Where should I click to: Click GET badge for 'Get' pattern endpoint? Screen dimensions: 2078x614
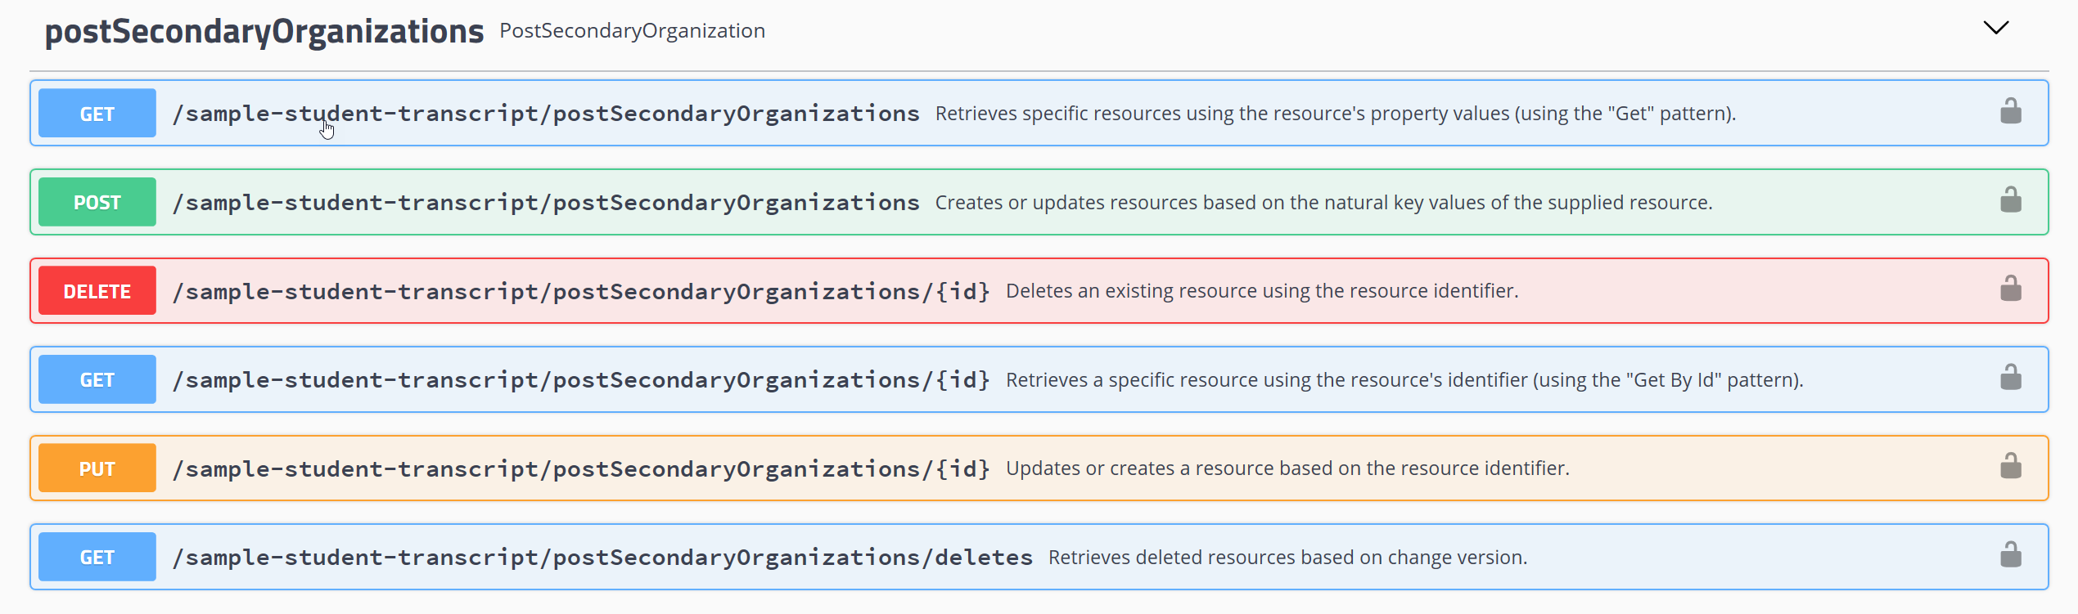[97, 113]
